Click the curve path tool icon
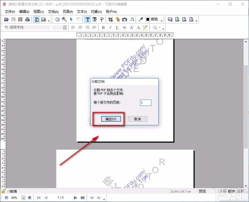The image size is (249, 202). (132, 20)
